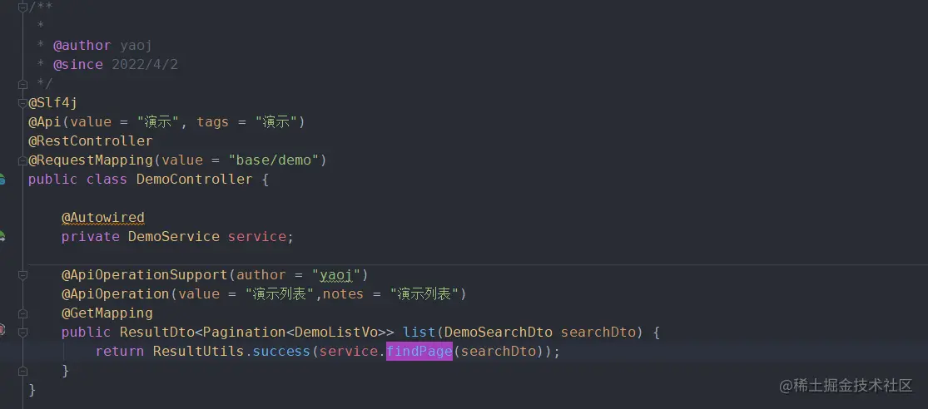Click the 2022/4/2 date in the Javadoc
The image size is (928, 409).
coord(145,64)
